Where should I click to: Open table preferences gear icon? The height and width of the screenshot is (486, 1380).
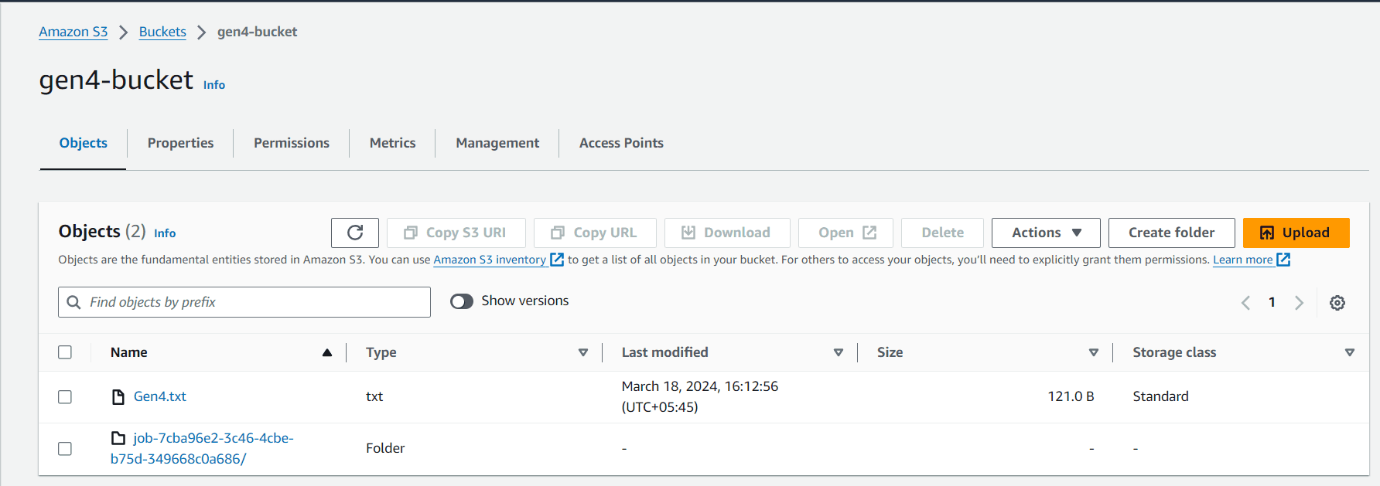pos(1337,303)
